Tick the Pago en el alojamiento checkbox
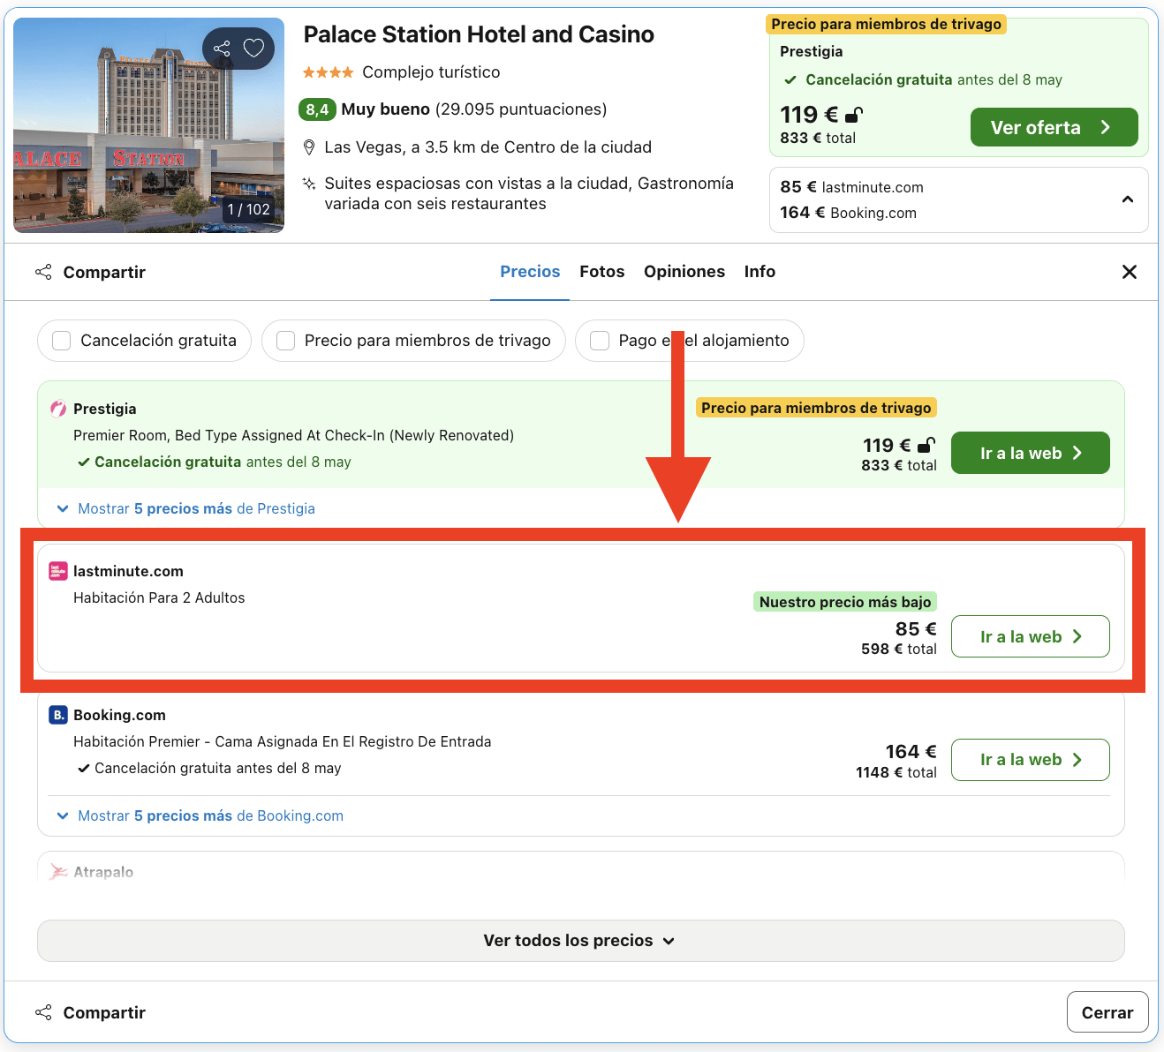Viewport: 1164px width, 1052px height. click(600, 341)
